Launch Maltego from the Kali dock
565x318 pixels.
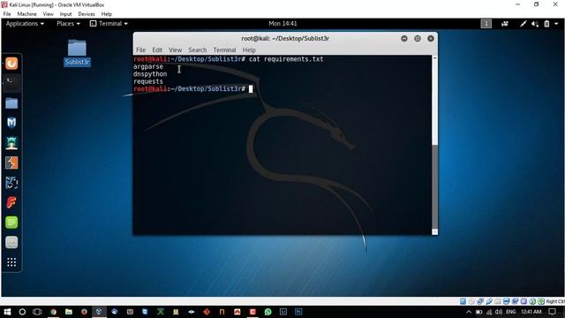(11, 183)
